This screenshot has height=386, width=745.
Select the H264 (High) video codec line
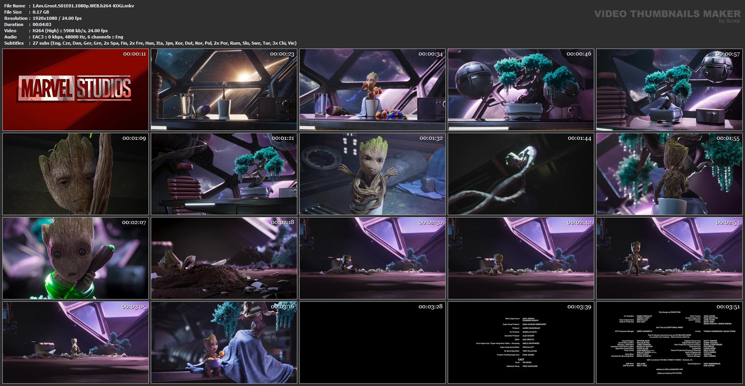(70, 31)
